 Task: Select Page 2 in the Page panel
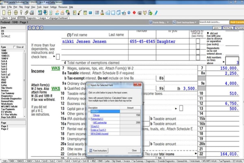pos(4,129)
